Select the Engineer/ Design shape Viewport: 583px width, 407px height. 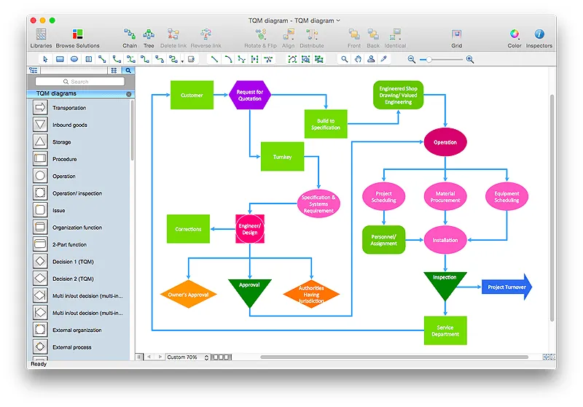tap(250, 229)
